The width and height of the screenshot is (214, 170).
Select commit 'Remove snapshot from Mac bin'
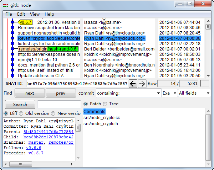point(49,28)
